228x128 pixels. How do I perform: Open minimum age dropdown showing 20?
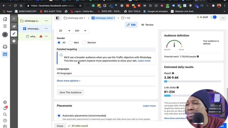64,31
